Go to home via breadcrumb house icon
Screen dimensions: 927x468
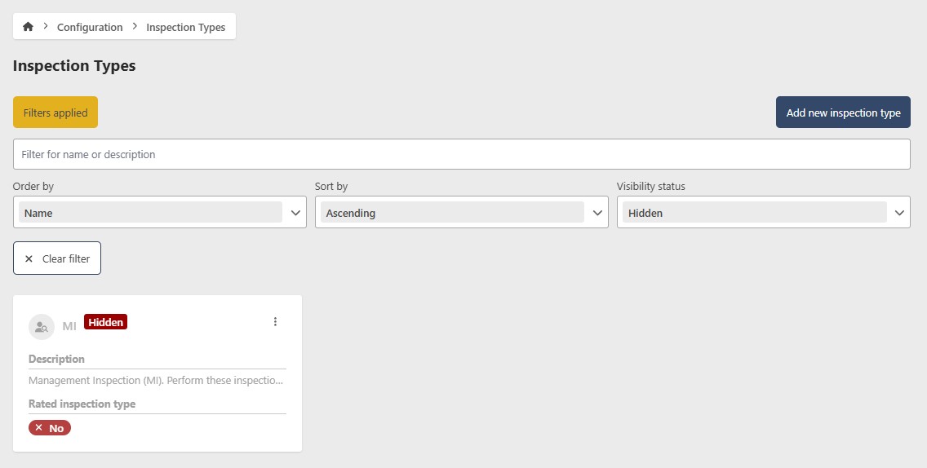28,27
